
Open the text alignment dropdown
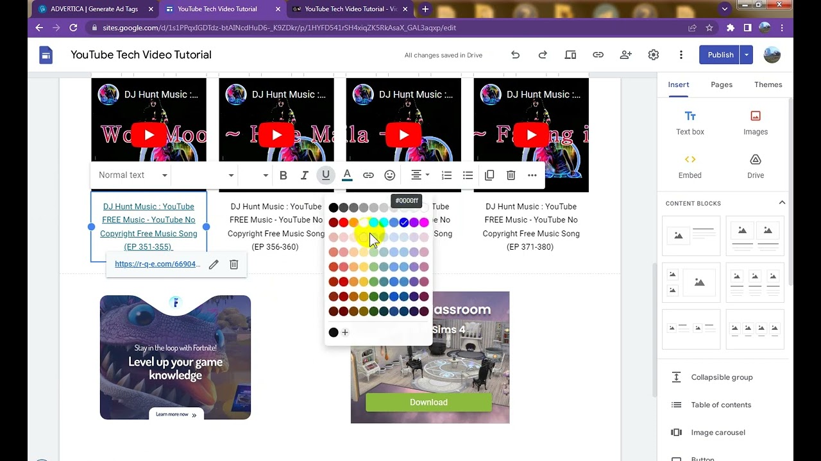pos(420,175)
